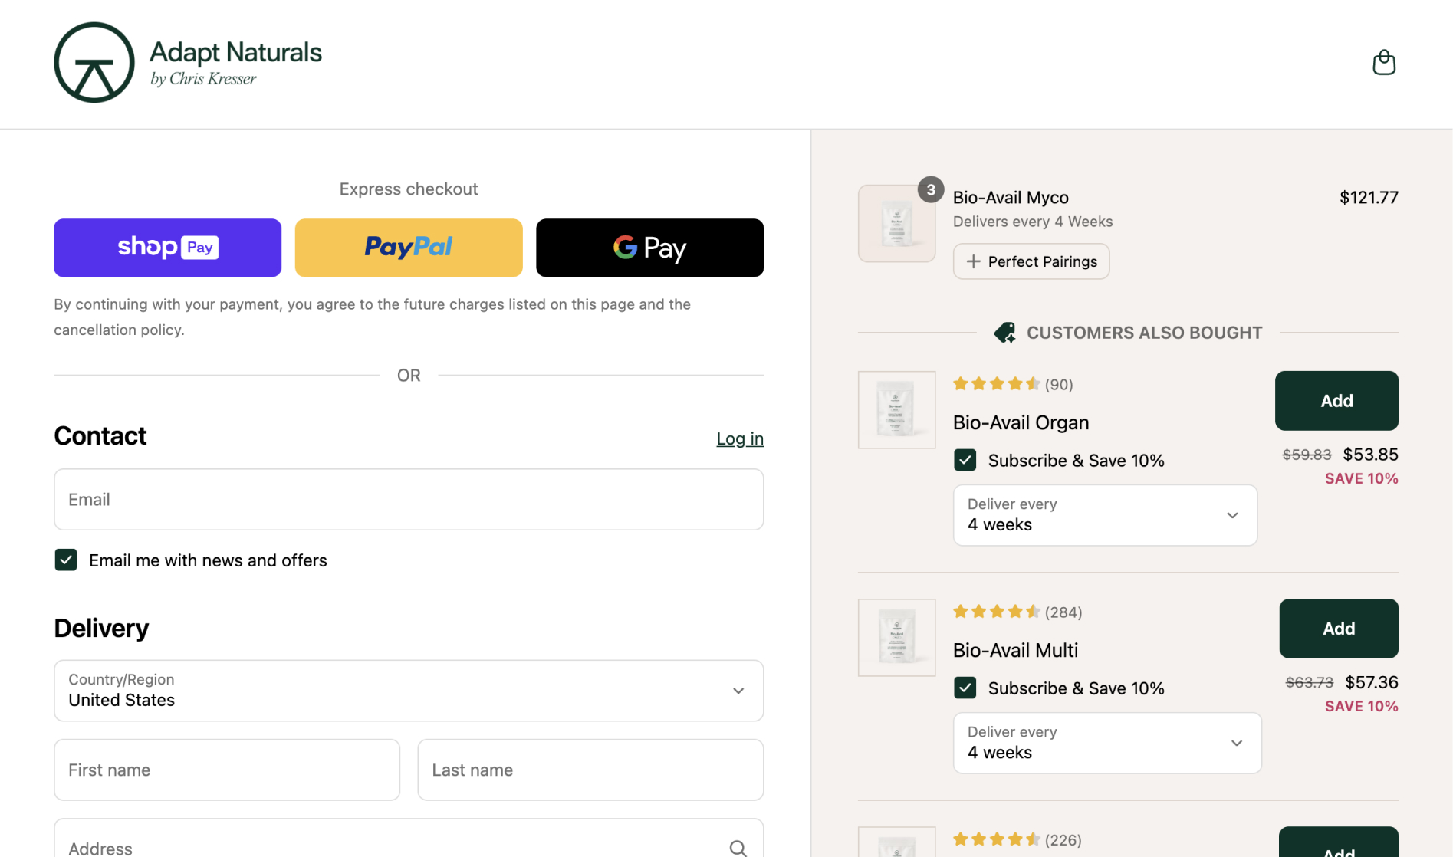Click the address search magnifier icon
The image size is (1453, 857).
738,847
